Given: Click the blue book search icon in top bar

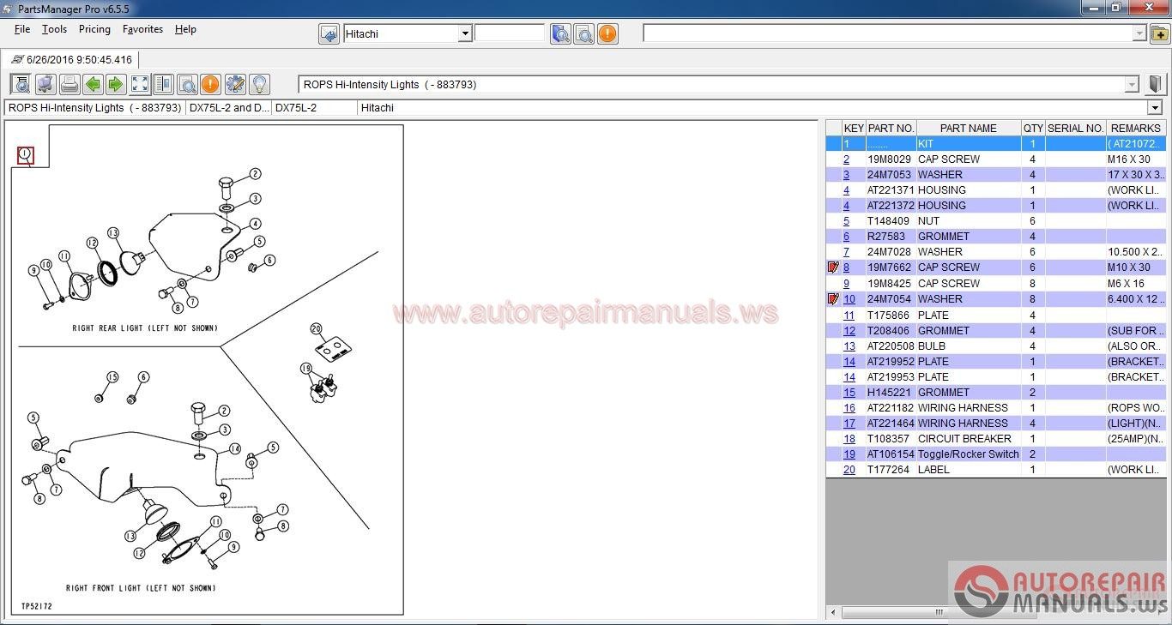Looking at the screenshot, I should click(x=560, y=33).
